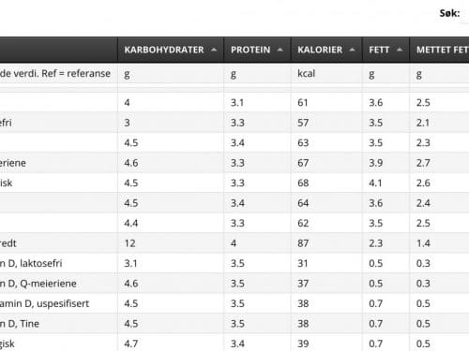
Task: Sort by the Kalorier header text
Action: coord(320,50)
